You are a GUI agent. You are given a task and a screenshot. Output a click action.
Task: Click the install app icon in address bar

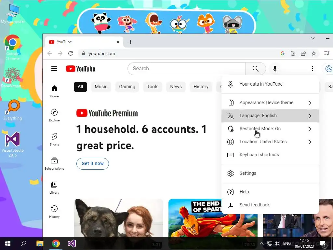293,53
